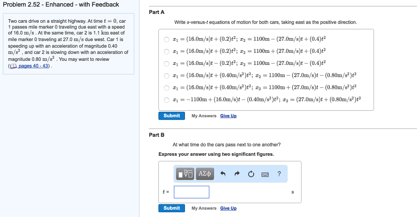Select second option: 1100m + 27t + 0.4t²

point(167,52)
